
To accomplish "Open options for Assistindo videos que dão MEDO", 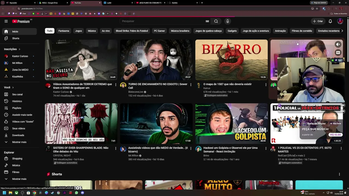I will (x=191, y=148).
